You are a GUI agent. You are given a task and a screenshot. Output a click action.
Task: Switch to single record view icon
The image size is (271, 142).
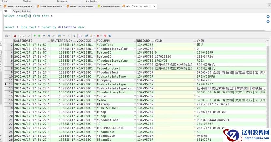pos(59,36)
